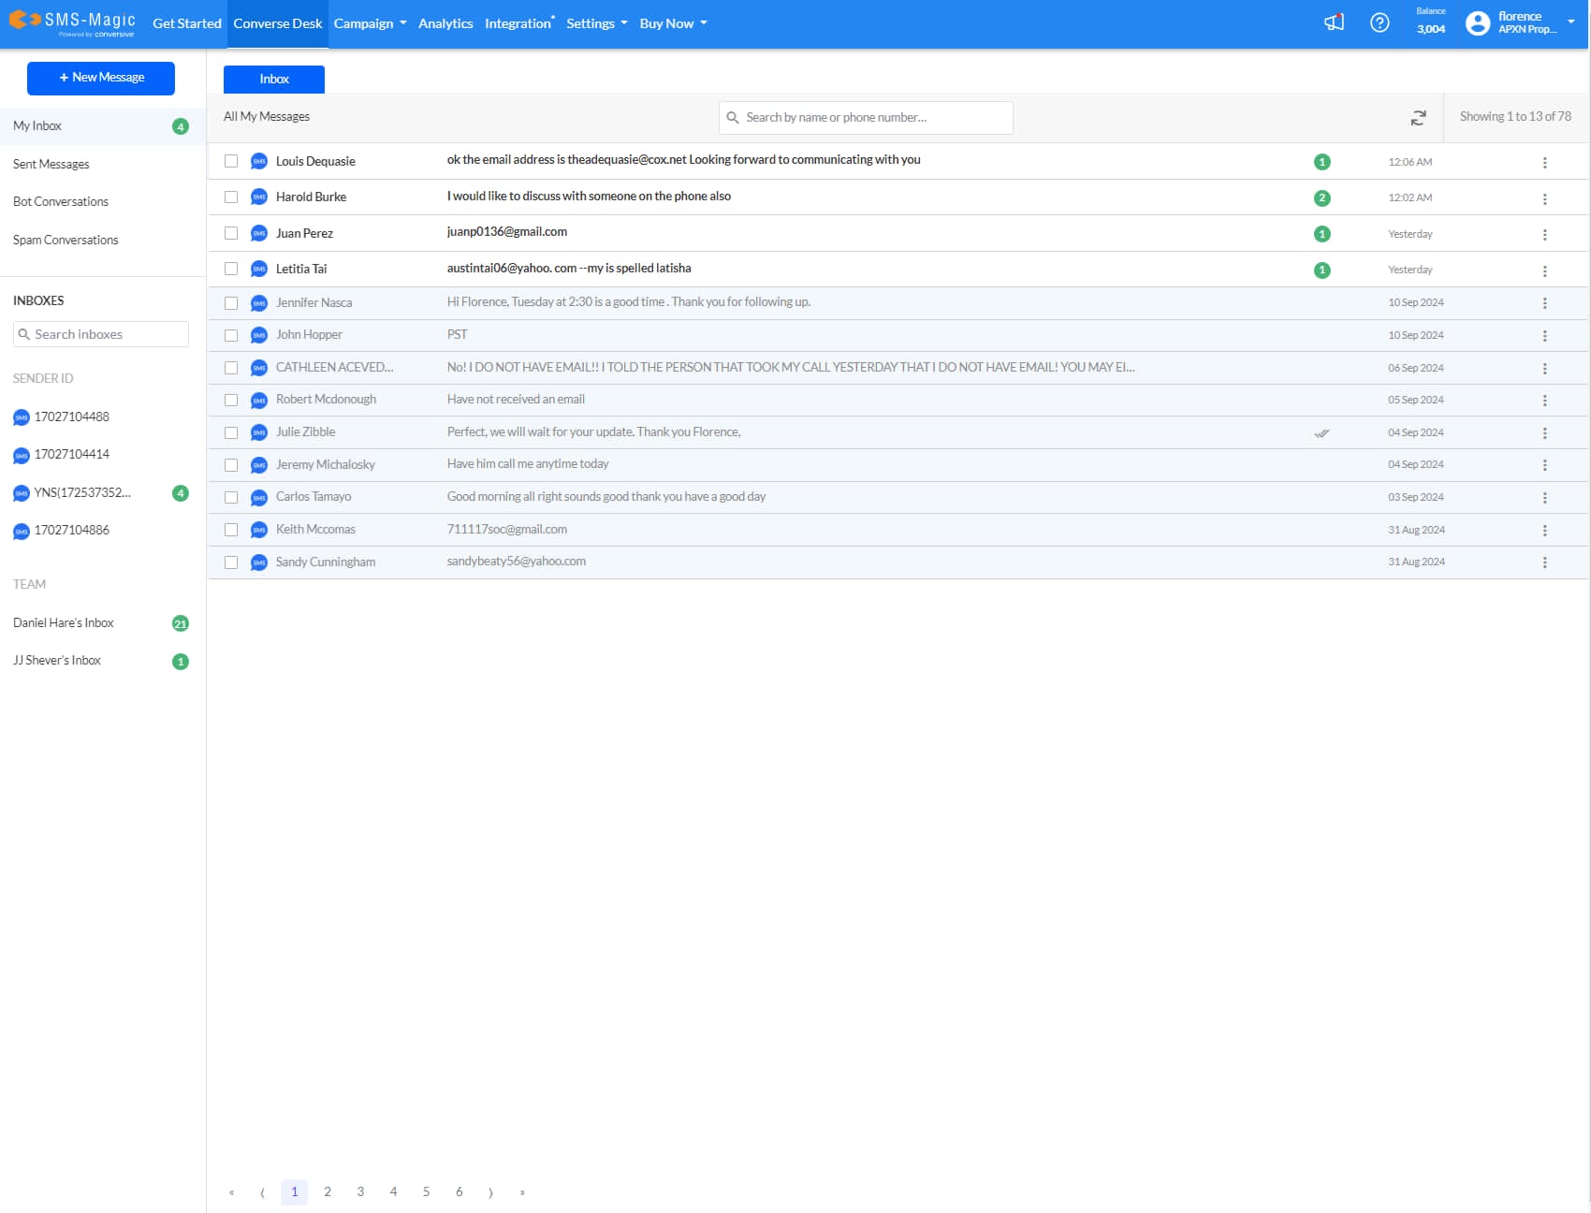Tick the John Hopper checkbox
The height and width of the screenshot is (1213, 1591).
coord(231,335)
